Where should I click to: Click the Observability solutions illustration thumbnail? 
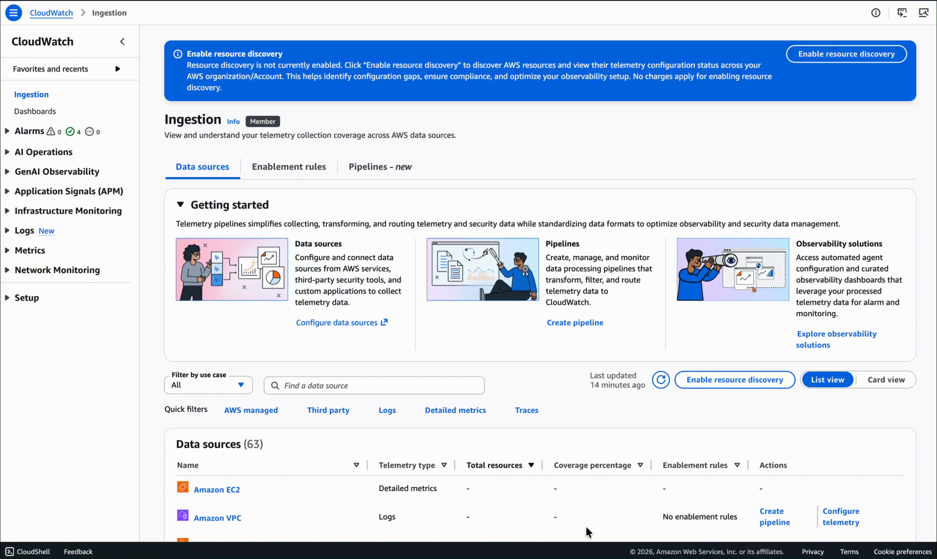point(733,269)
